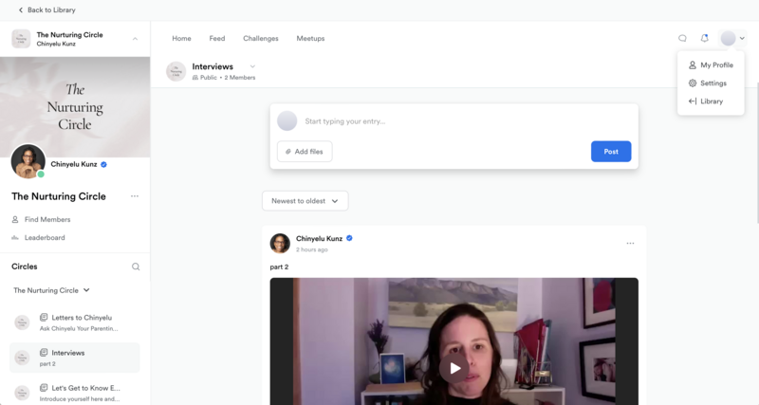Expand The Nurturing Circle circles dropdown
The height and width of the screenshot is (405, 759).
tap(52, 290)
